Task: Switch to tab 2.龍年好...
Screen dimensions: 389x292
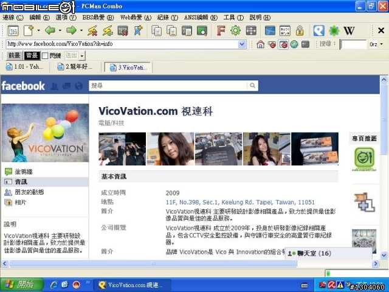Action: pyautogui.click(x=75, y=67)
